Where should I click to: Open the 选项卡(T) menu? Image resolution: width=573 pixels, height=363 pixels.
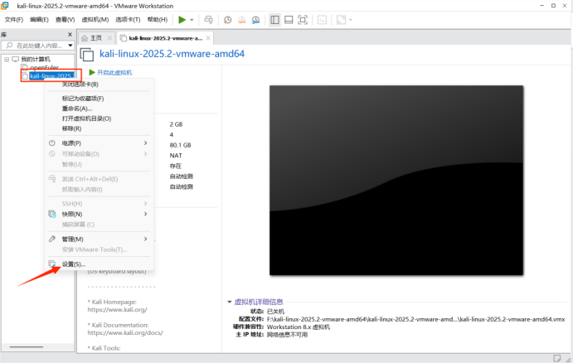(128, 20)
